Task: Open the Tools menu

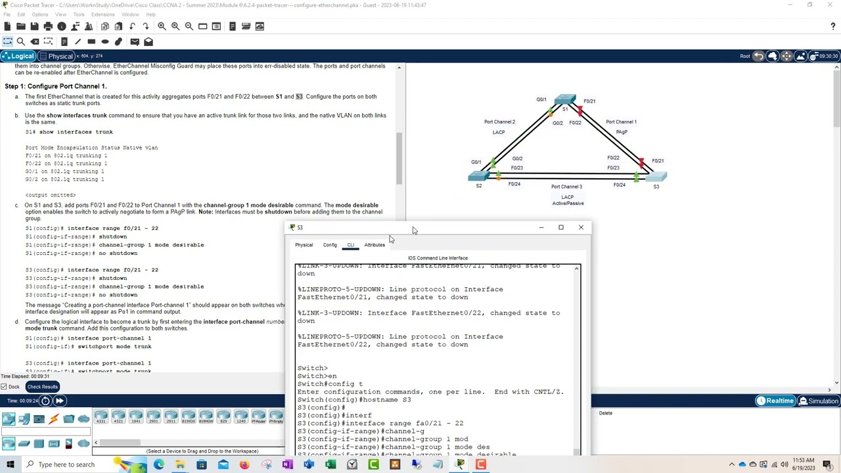Action: [x=79, y=14]
